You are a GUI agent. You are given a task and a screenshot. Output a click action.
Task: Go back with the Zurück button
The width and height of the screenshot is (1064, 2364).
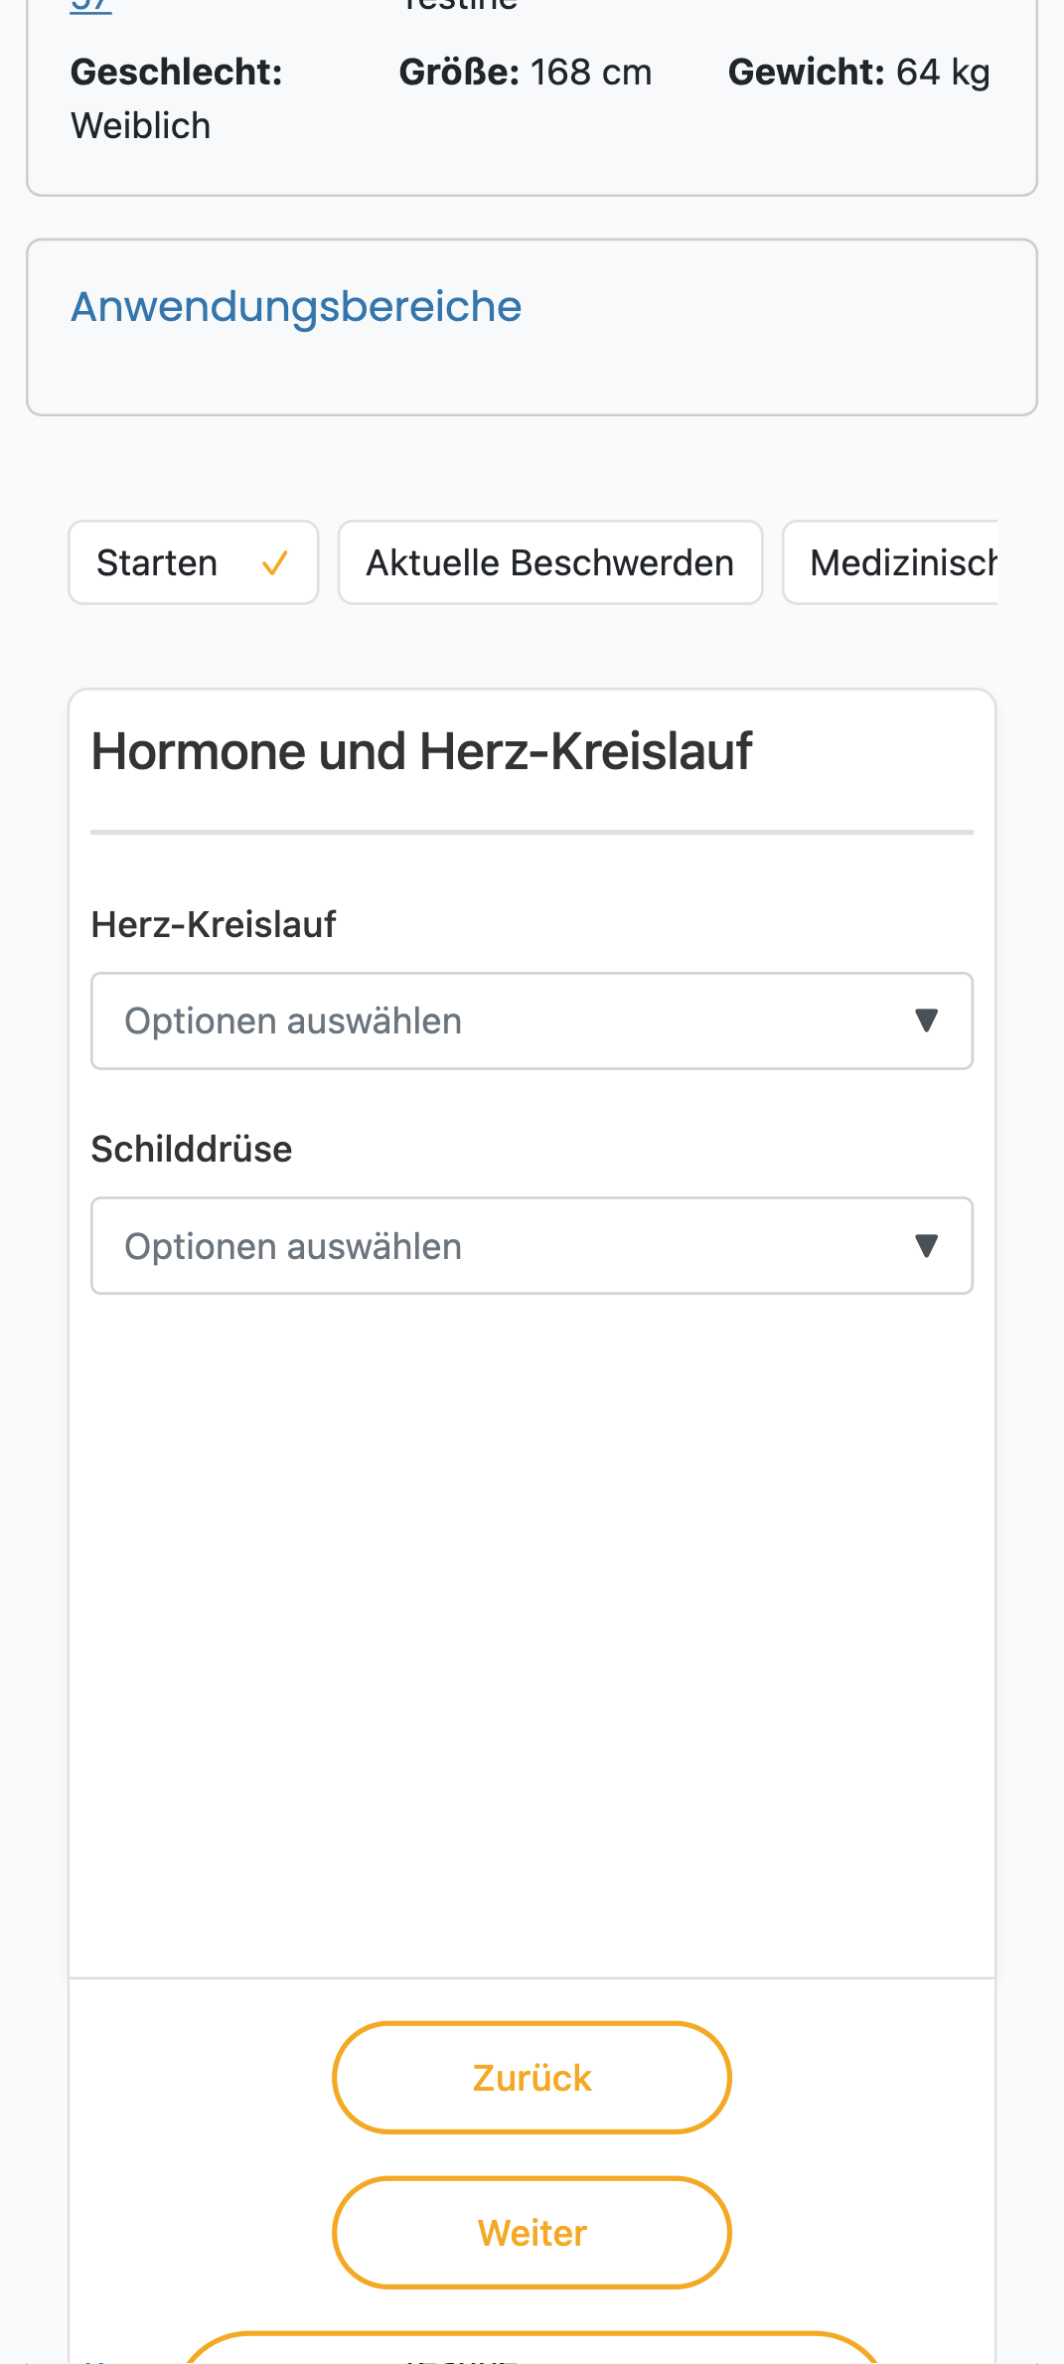(x=532, y=2077)
